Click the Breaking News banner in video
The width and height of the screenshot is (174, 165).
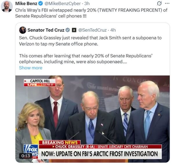tap(60, 142)
